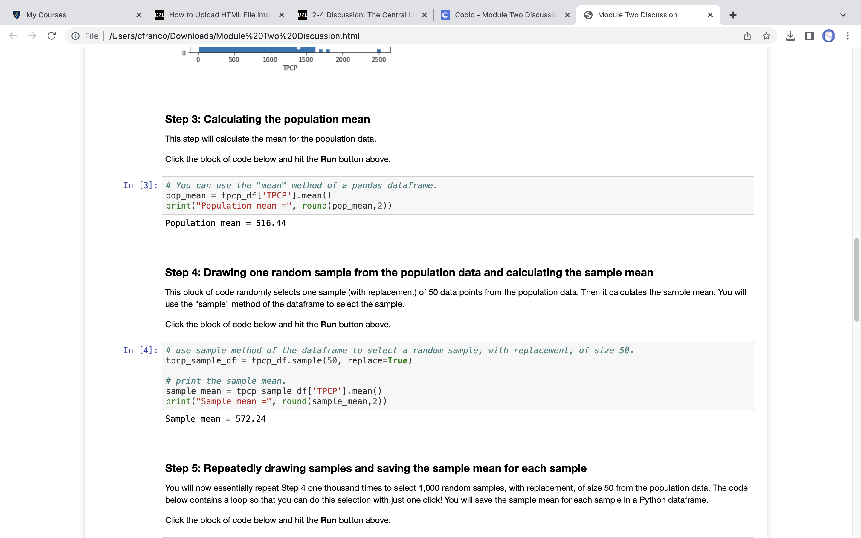Open the side panel icon
This screenshot has width=861, height=538.
[809, 36]
